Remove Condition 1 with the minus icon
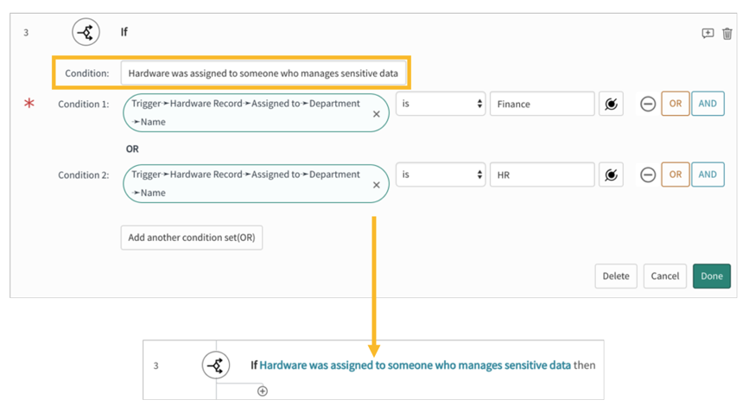The image size is (749, 419). (647, 105)
